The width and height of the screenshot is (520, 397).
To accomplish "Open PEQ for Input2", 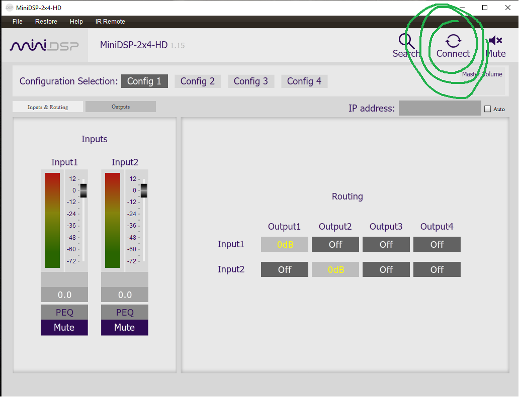I will (x=125, y=312).
